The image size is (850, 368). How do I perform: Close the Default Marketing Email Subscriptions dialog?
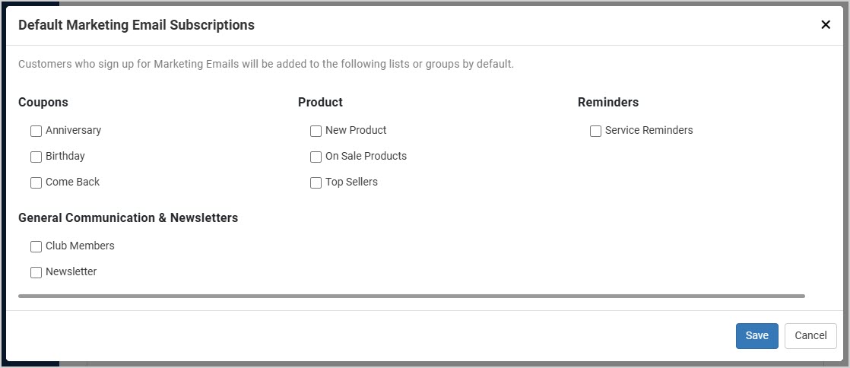tap(825, 24)
